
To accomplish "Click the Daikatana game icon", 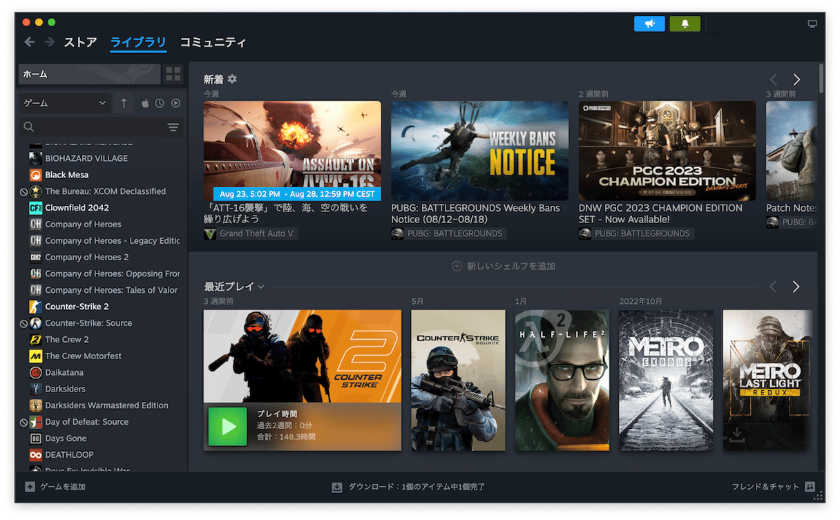I will click(36, 372).
